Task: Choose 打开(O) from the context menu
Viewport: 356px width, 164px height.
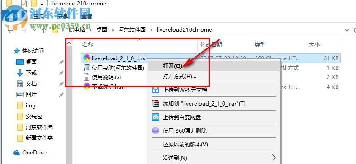Action: click(x=214, y=66)
